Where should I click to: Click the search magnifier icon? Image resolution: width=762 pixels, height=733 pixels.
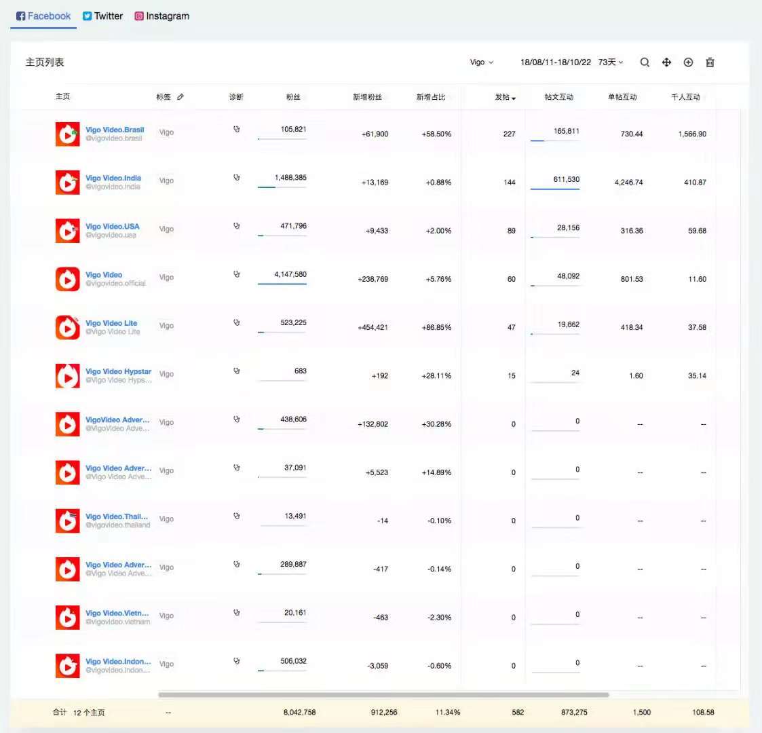[645, 62]
